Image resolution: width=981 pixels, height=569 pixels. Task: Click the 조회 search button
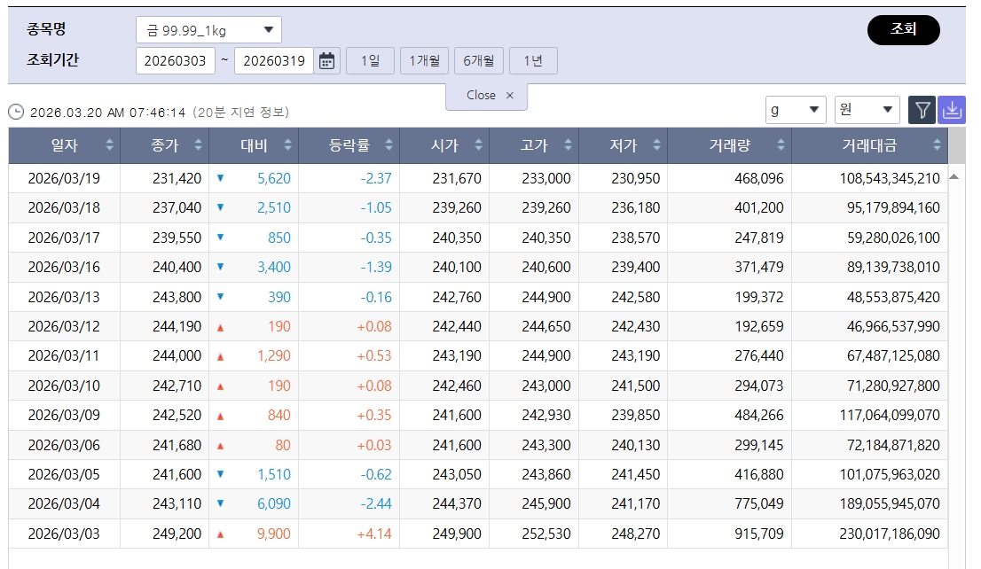(x=904, y=29)
